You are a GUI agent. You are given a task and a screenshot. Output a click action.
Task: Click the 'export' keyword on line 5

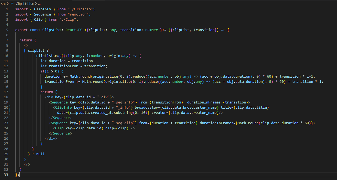pyautogui.click(x=22, y=30)
